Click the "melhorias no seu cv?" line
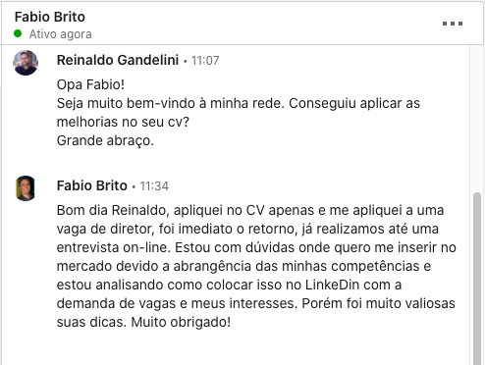485x365 pixels. coord(123,122)
